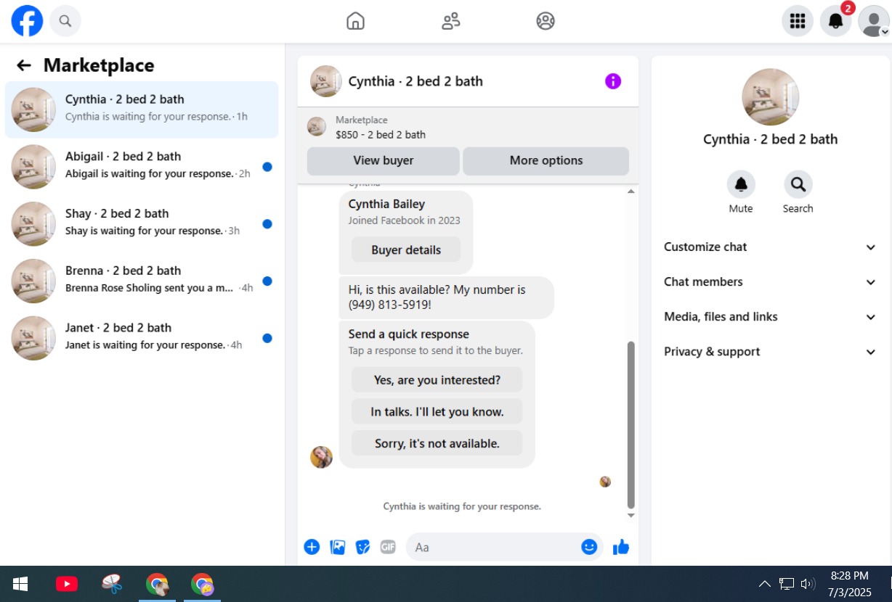Click the Search magnifier in chat panel
The image size is (892, 602).
(798, 184)
